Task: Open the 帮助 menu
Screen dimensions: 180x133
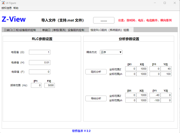Action: pyautogui.click(x=16, y=8)
